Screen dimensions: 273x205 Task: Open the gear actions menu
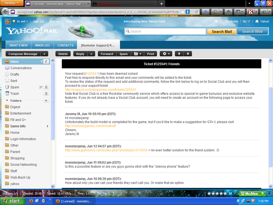[166, 54]
